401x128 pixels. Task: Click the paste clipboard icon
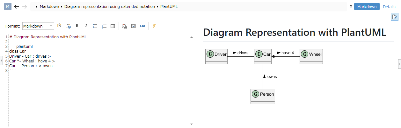tap(59, 26)
